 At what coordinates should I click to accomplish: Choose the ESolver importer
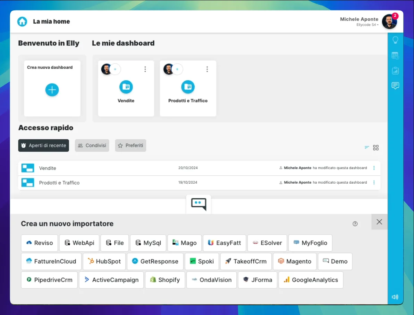click(x=267, y=243)
